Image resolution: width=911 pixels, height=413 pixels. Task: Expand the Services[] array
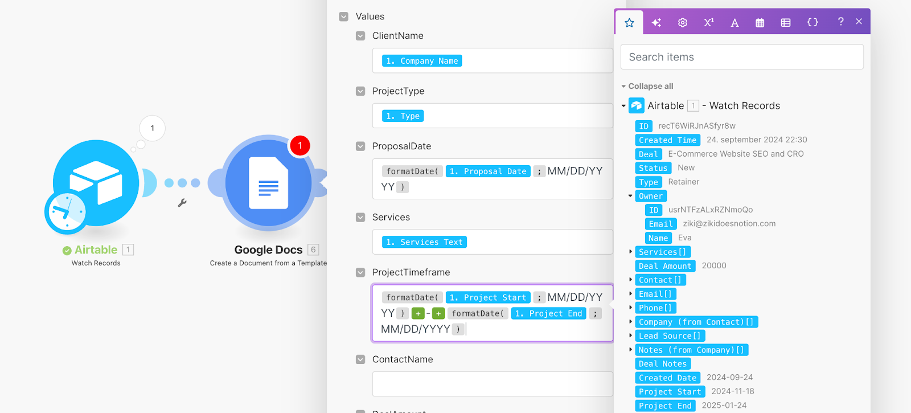coord(630,252)
